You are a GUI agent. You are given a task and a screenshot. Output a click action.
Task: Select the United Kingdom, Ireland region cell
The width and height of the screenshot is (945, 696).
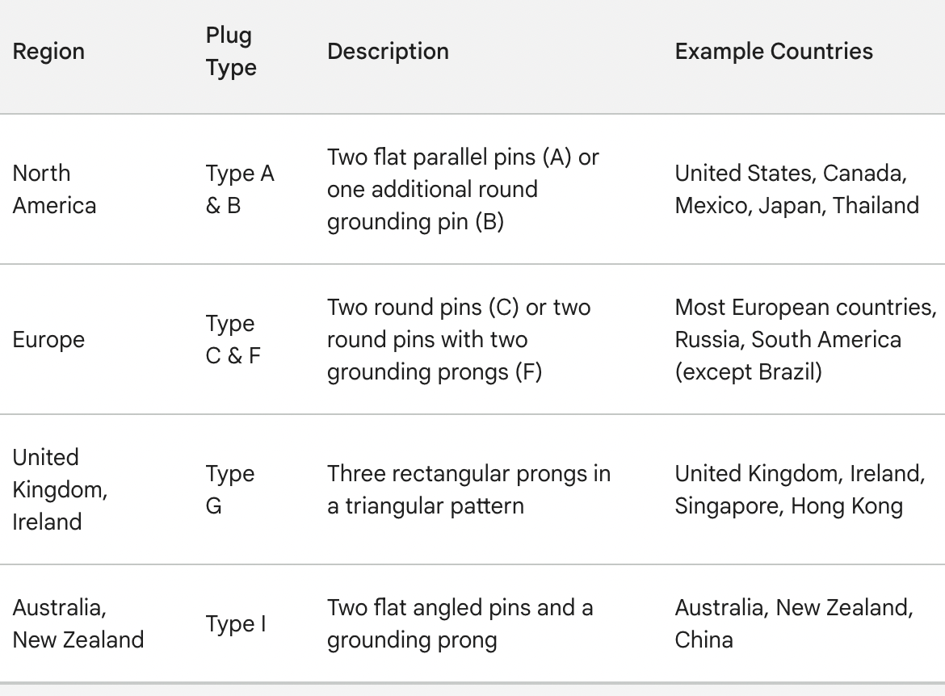tap(60, 489)
